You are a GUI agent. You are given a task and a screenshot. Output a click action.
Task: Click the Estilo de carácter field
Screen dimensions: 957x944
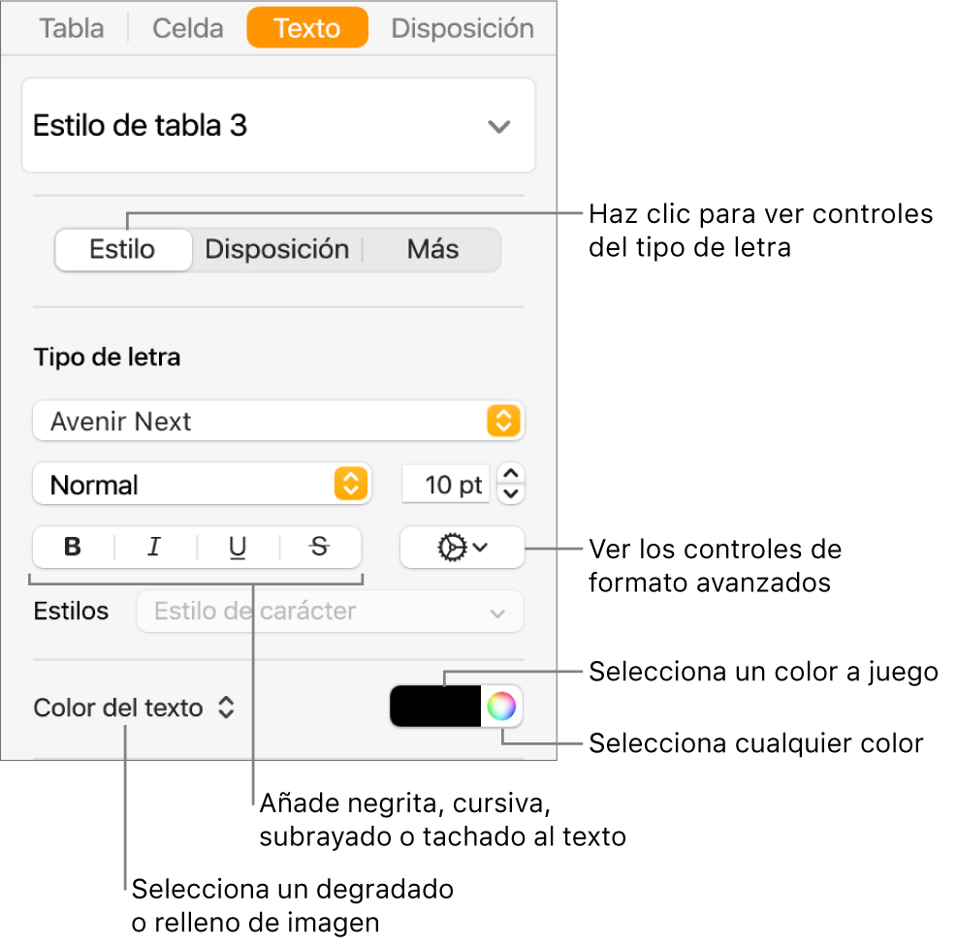[330, 612]
